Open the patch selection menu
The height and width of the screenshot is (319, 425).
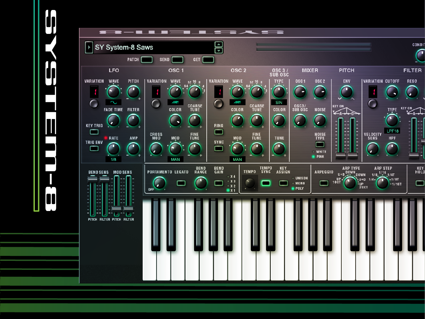click(x=89, y=47)
